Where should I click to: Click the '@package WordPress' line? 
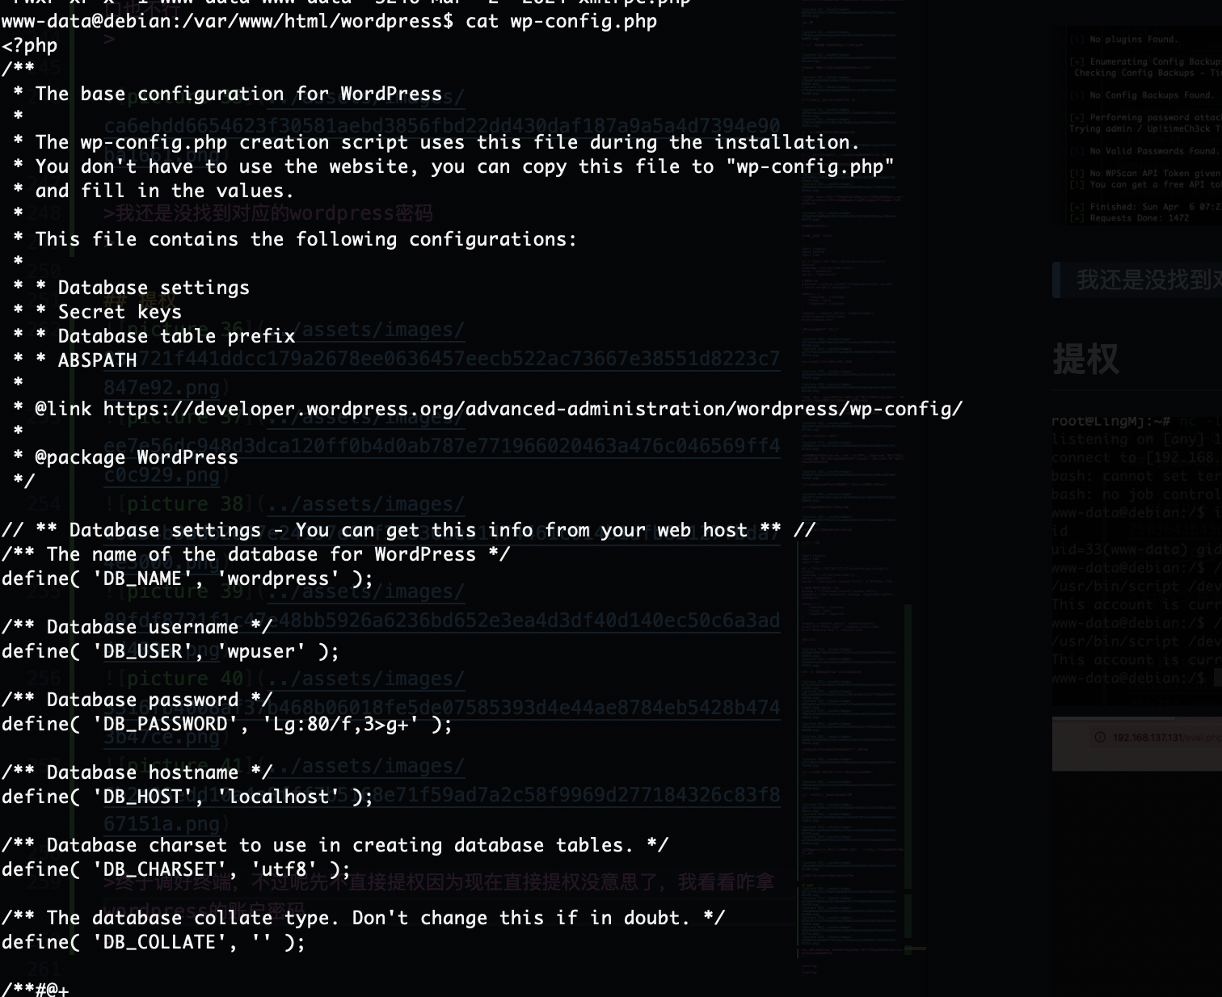coord(137,457)
